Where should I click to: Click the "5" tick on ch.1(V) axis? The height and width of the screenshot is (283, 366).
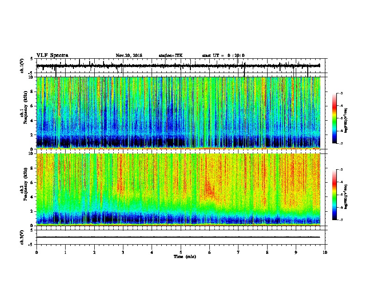click(31, 59)
